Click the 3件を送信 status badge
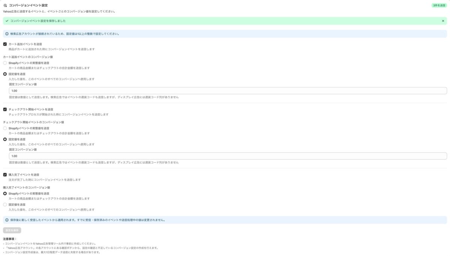The image size is (450, 256). 439,5
